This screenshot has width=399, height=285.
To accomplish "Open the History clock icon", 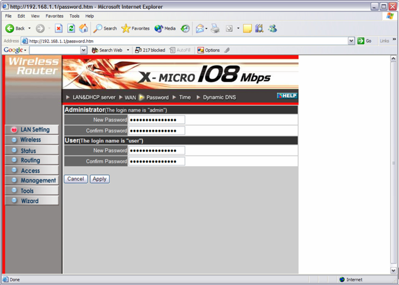I will (185, 29).
